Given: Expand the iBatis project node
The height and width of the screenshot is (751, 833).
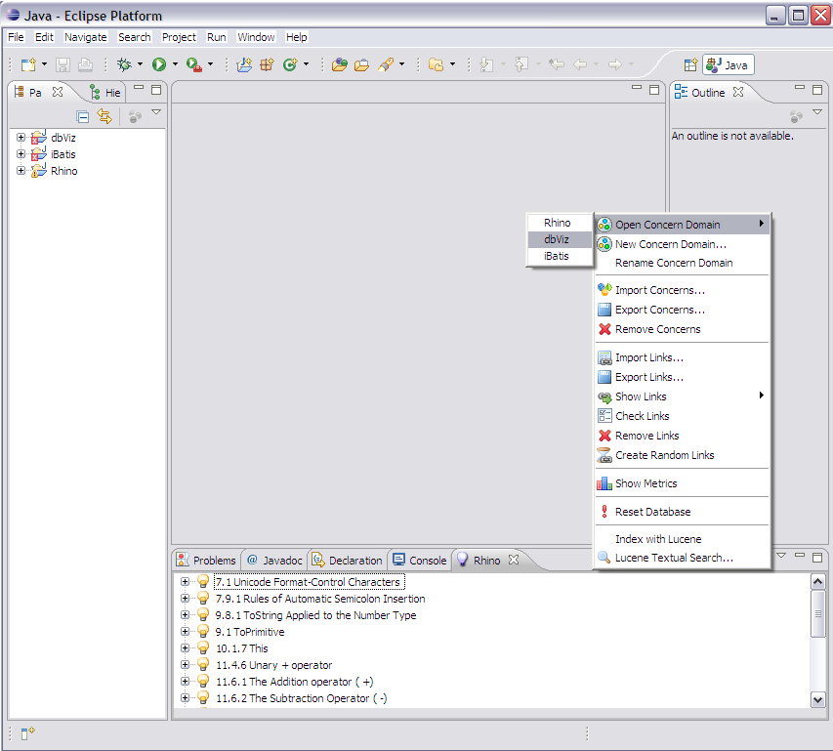Looking at the screenshot, I should pyautogui.click(x=21, y=154).
